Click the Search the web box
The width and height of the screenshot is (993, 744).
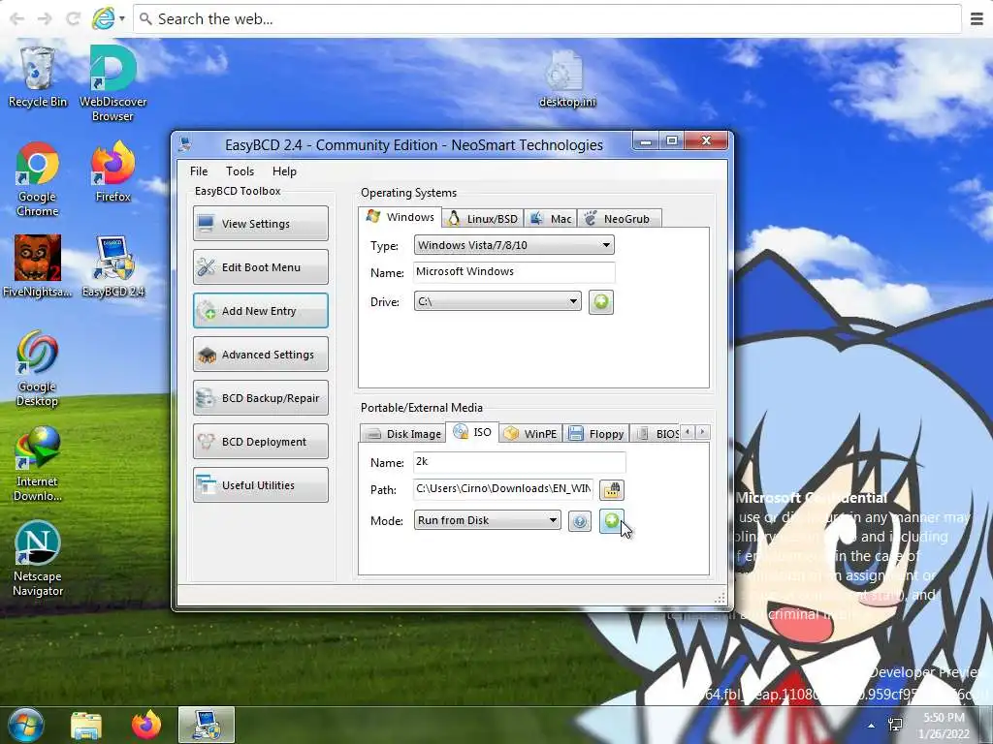point(547,19)
